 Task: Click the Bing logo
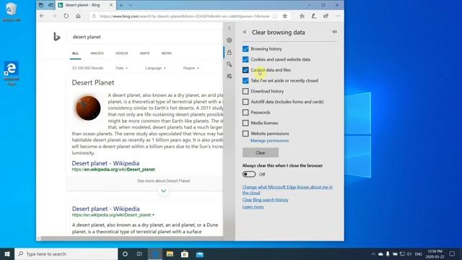pyautogui.click(x=56, y=37)
